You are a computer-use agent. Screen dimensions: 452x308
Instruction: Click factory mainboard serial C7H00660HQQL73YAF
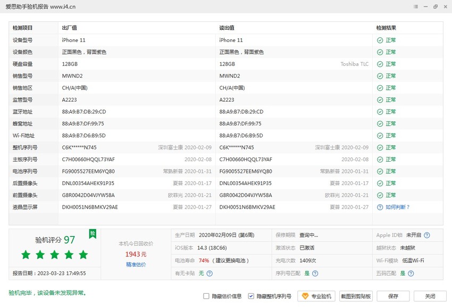point(88,160)
